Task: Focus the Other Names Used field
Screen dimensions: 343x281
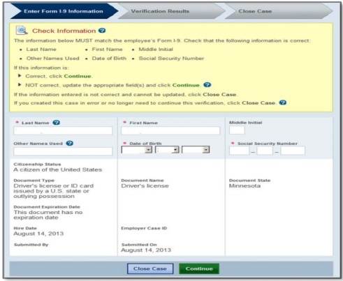Action: coord(63,151)
